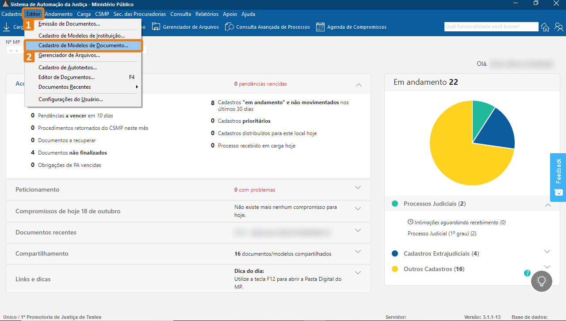This screenshot has width=566, height=321.
Task: Click the download arrow Carga icon
Action: pyautogui.click(x=7, y=27)
